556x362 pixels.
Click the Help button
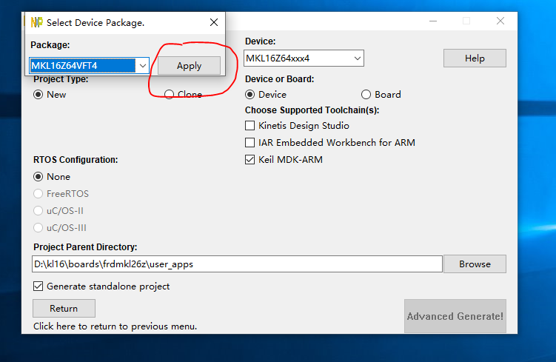pyautogui.click(x=475, y=58)
